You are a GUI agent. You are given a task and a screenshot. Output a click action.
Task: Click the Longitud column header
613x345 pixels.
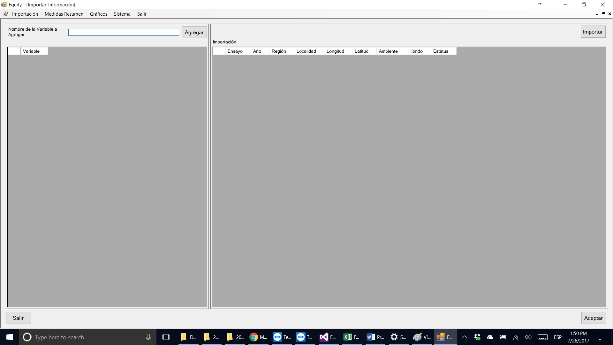[x=338, y=51]
